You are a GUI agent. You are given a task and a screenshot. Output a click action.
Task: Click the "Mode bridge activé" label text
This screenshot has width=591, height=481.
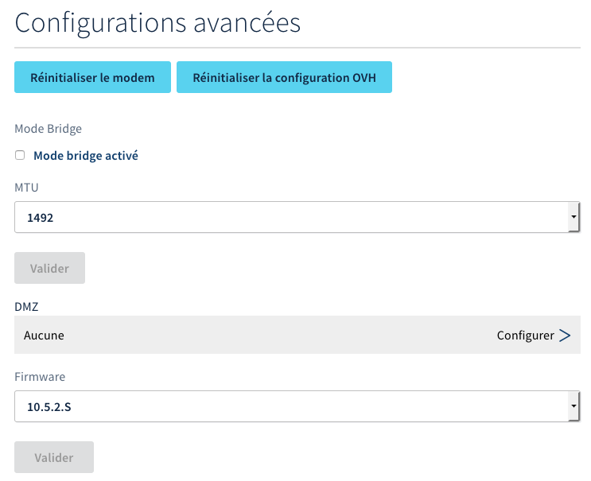click(x=86, y=156)
